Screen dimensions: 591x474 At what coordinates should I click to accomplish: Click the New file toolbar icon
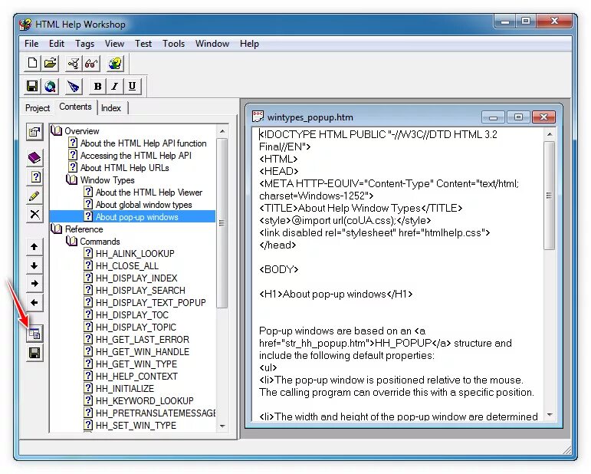32,63
